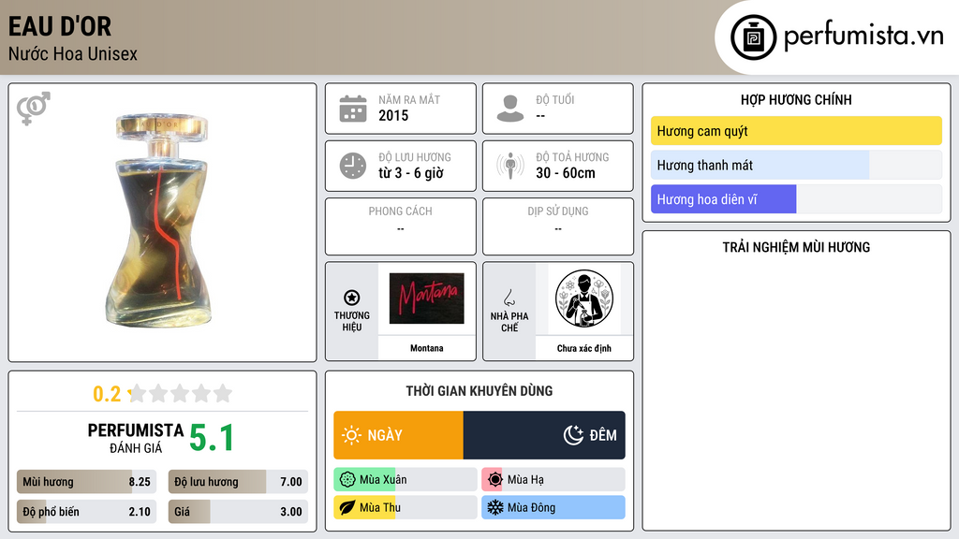Click the Giá 3.00 score bar
Viewport: 959px width, 539px height.
tap(239, 512)
